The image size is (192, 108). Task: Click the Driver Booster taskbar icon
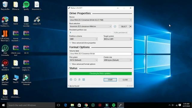coord(100,105)
